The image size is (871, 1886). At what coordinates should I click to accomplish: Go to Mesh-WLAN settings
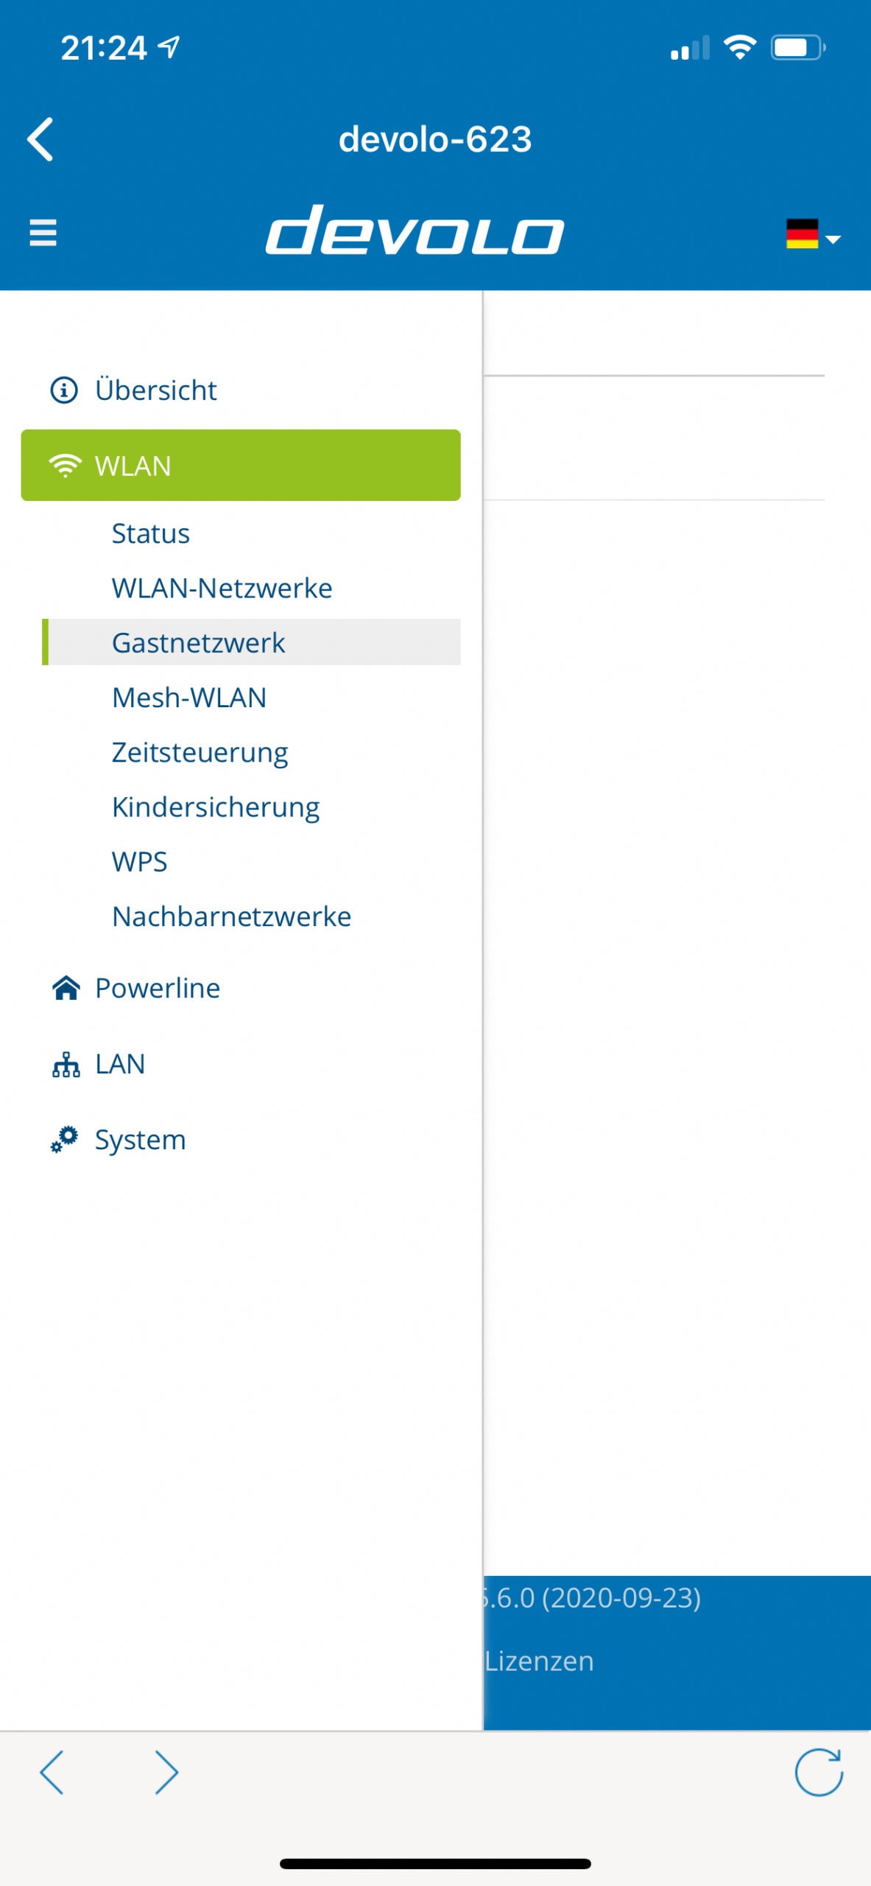[188, 698]
